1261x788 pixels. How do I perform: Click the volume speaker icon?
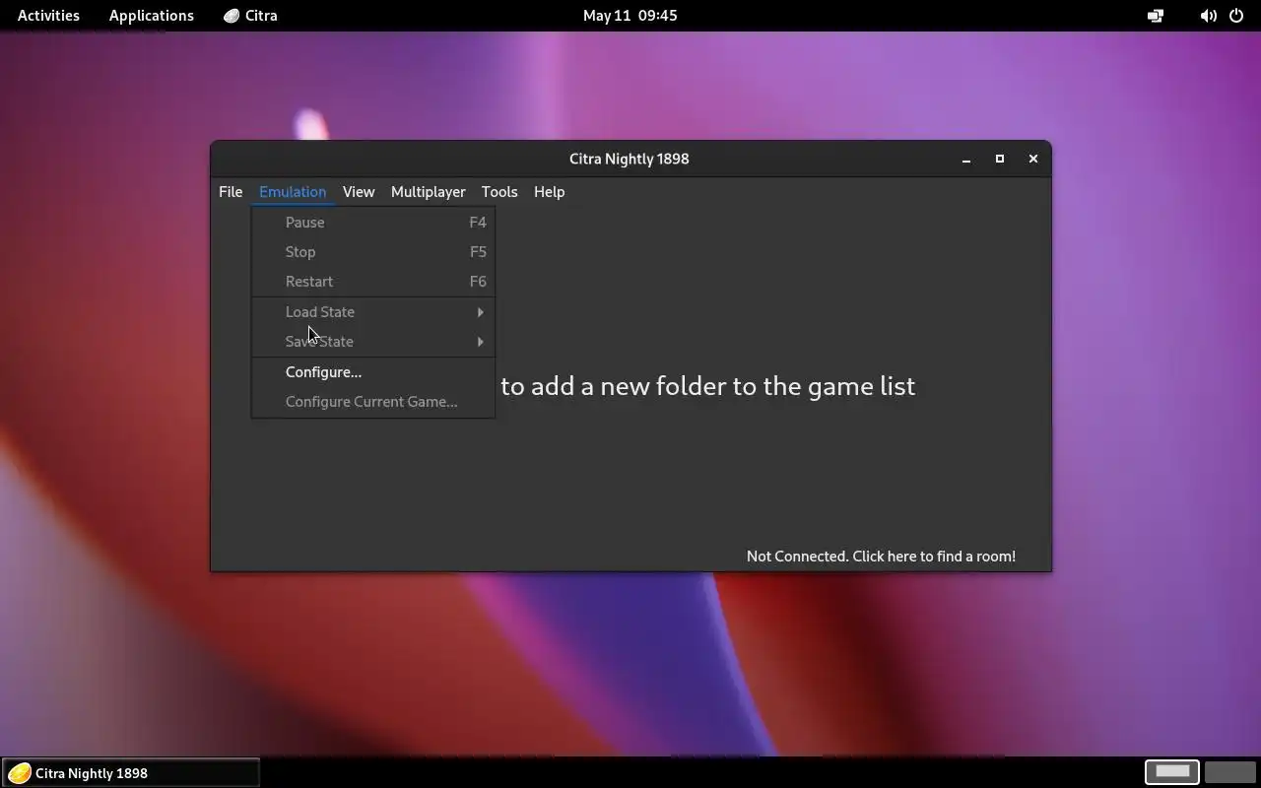click(1208, 16)
